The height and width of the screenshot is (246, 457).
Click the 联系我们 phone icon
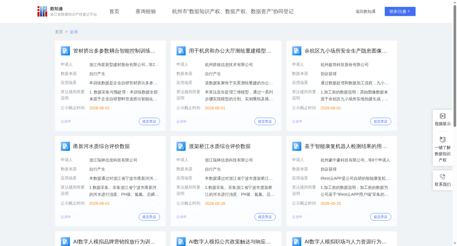click(x=443, y=177)
